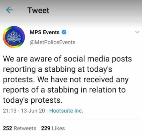Go back using the blue arrow

click(x=9, y=10)
